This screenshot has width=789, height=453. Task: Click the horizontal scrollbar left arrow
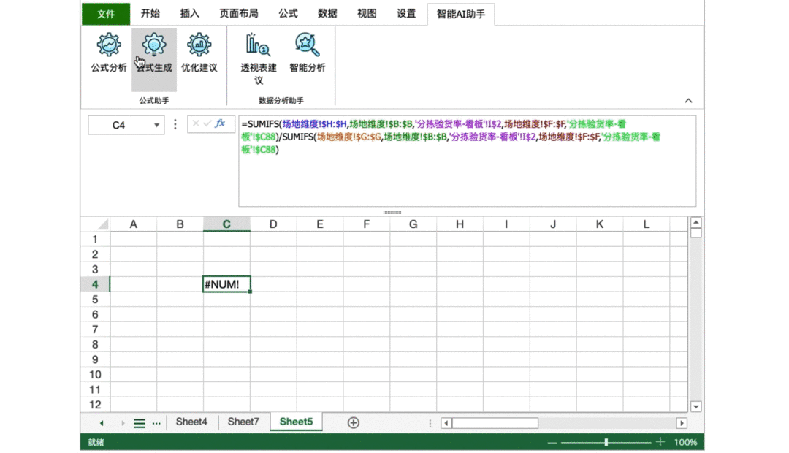click(x=446, y=423)
